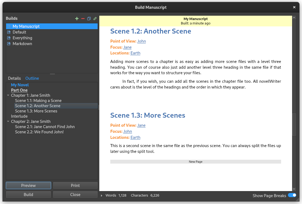
Task: Expand the word count details arrow
Action: coord(101,195)
